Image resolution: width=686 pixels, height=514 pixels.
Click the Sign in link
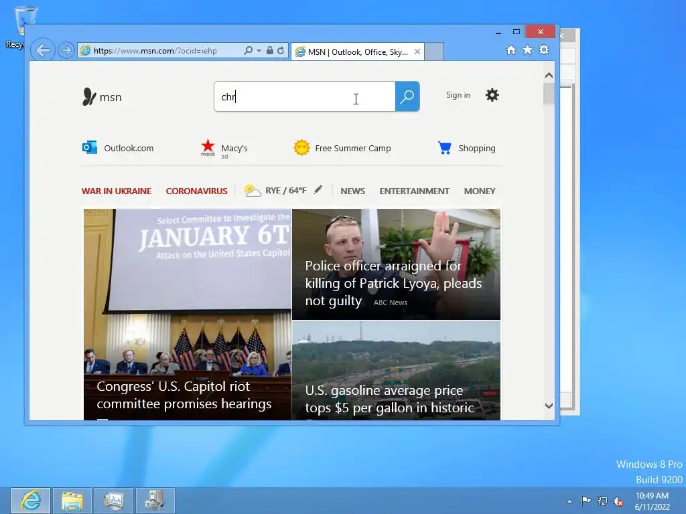[458, 95]
